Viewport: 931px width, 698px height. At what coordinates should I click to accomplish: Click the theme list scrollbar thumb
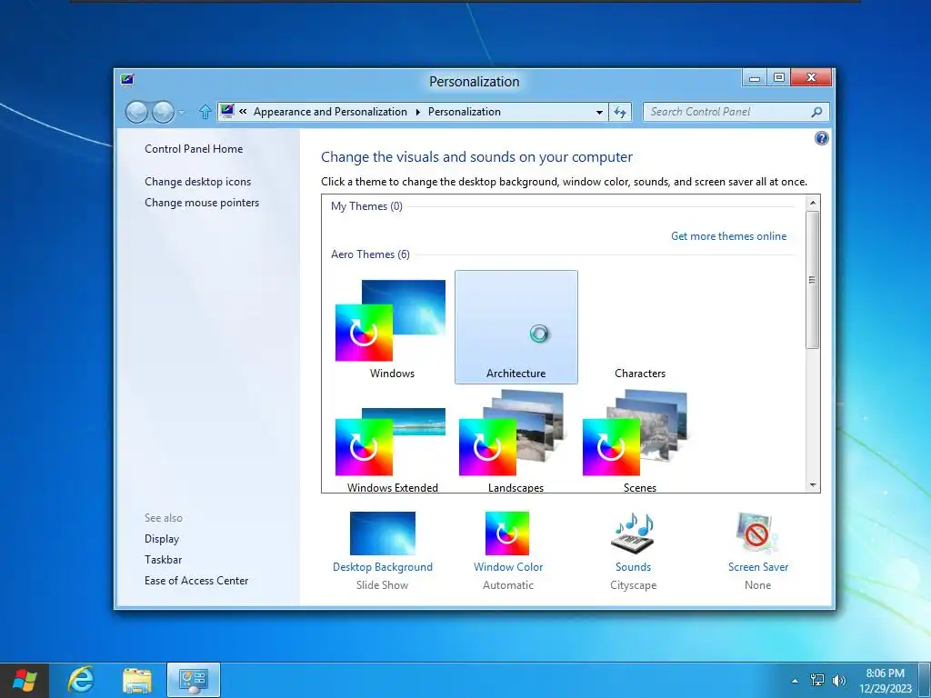813,280
